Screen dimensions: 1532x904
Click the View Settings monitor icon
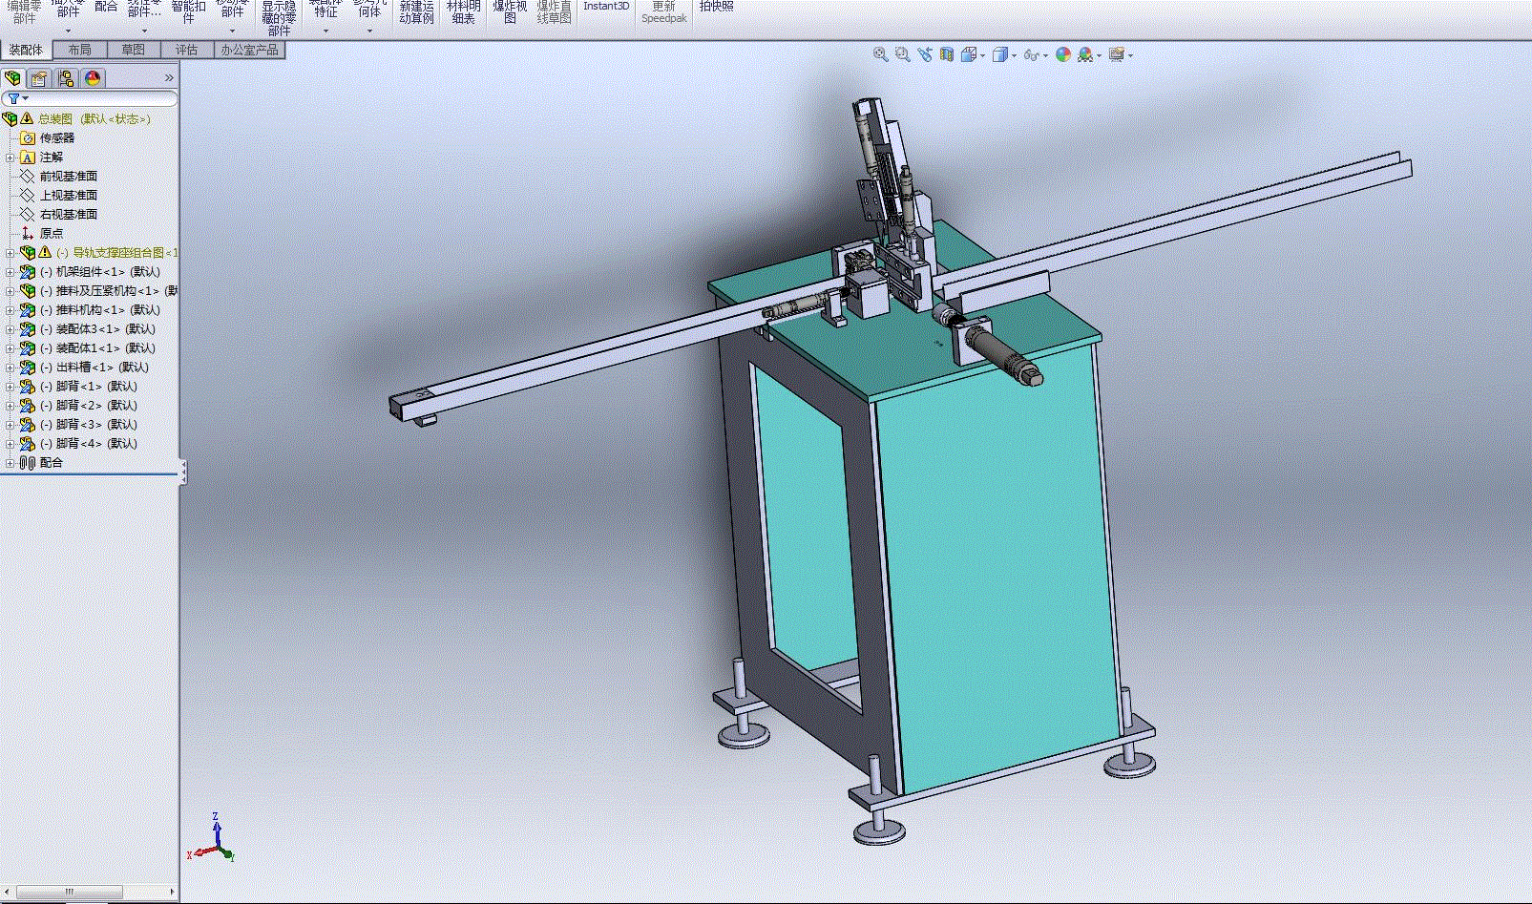click(x=1116, y=54)
